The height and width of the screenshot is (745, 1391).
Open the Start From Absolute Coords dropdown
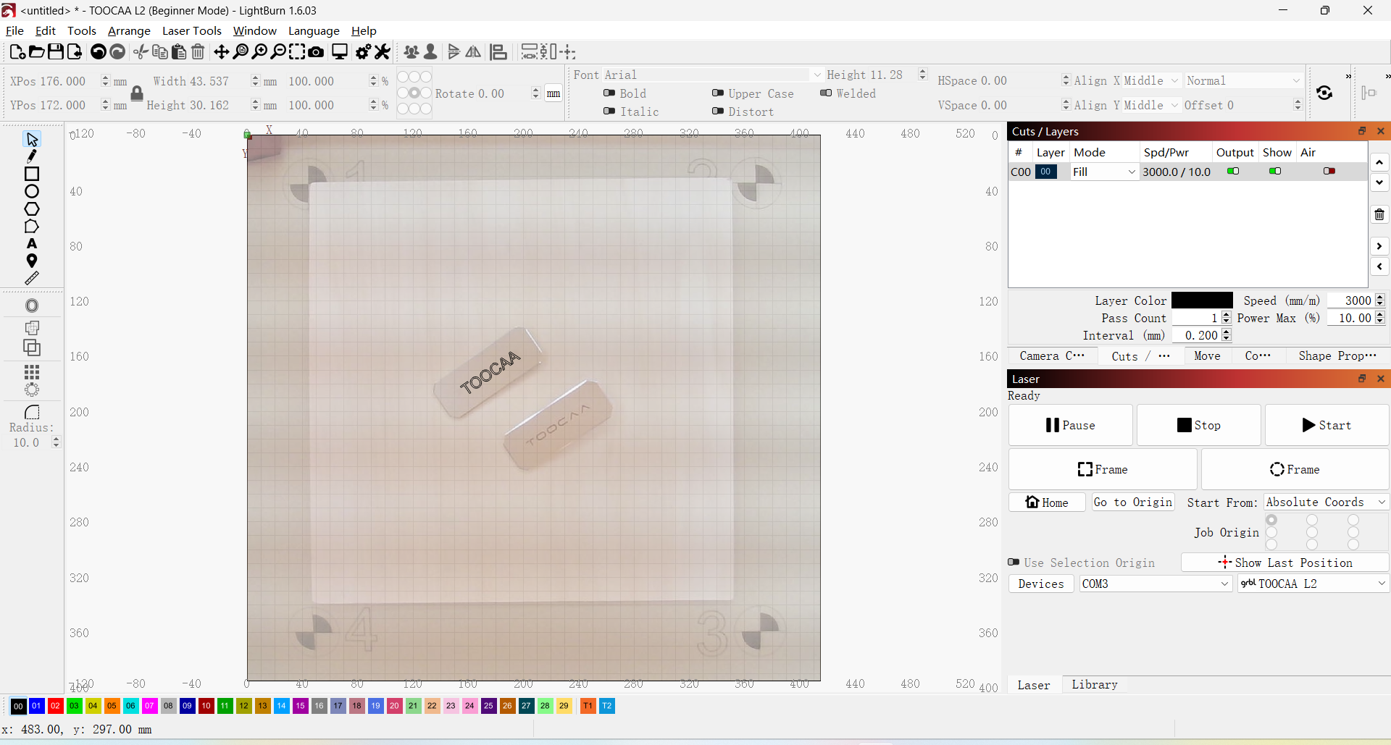(1326, 502)
